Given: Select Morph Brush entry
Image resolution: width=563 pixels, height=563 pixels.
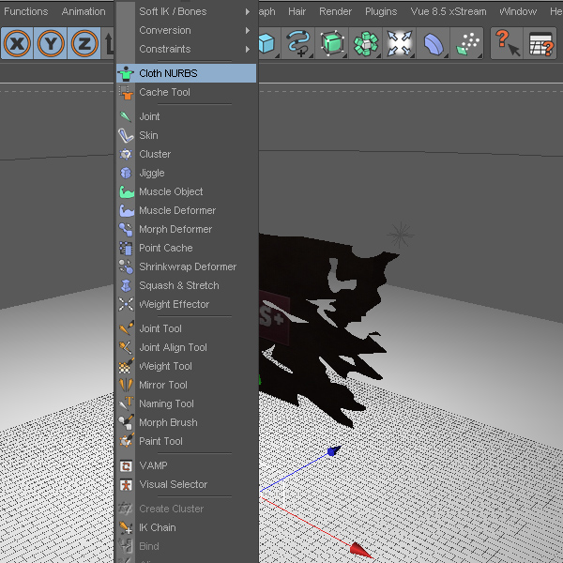Looking at the screenshot, I should click(x=186, y=422).
